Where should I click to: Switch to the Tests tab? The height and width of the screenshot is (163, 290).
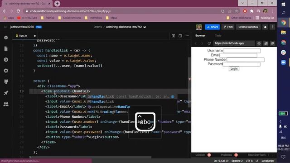coord(218,35)
